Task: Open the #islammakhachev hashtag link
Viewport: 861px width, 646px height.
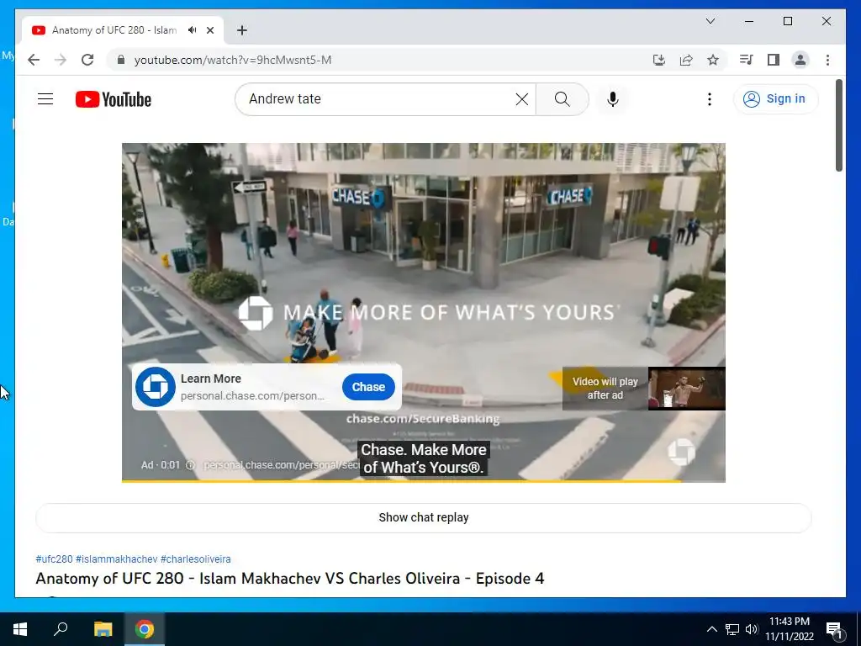Action: point(116,559)
